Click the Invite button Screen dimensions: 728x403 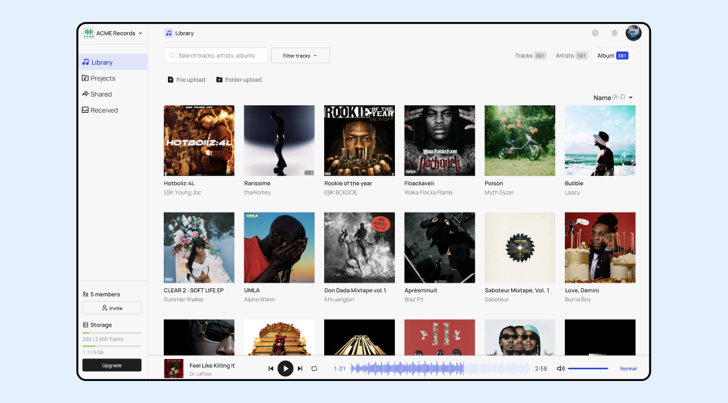pyautogui.click(x=112, y=308)
